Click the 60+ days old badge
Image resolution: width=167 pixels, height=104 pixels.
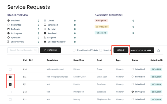click(101, 21)
